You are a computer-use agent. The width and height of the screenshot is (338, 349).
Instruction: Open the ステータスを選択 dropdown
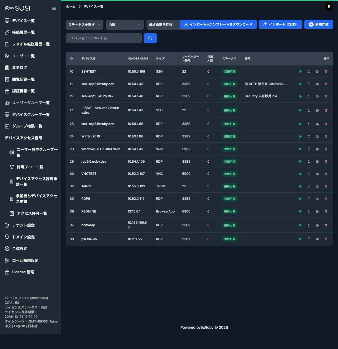[x=84, y=25]
